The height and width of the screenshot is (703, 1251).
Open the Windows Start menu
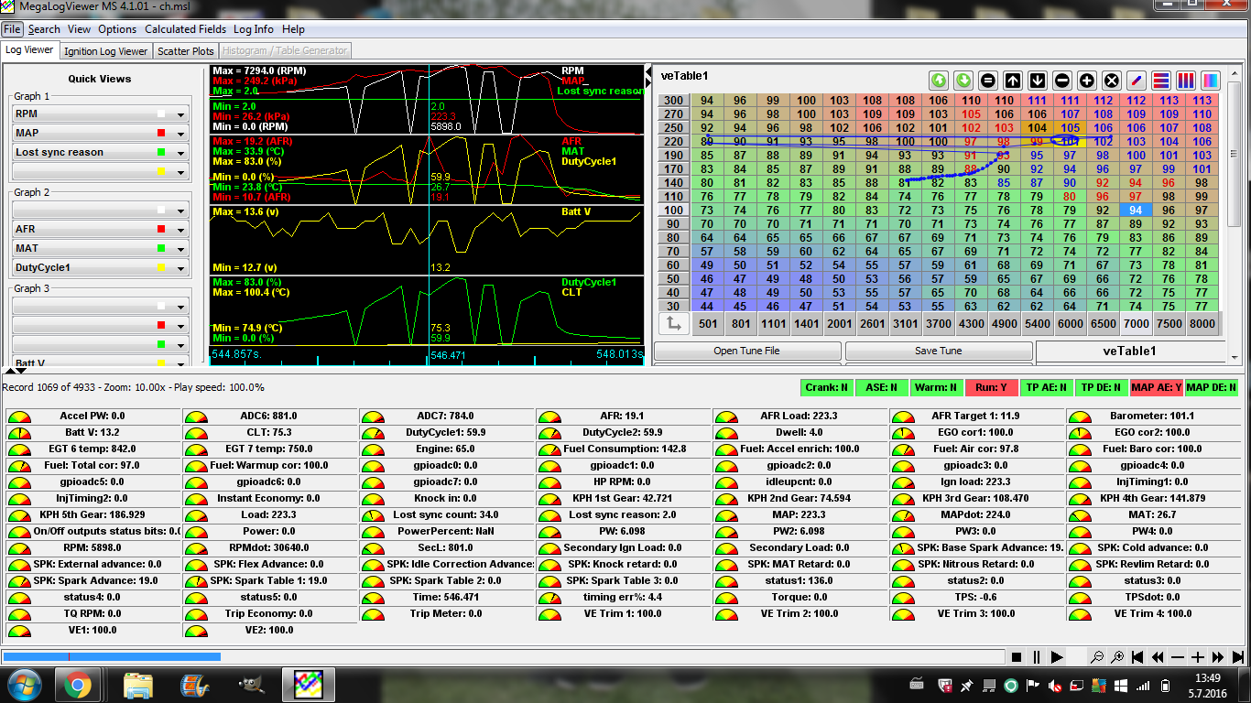click(x=23, y=684)
